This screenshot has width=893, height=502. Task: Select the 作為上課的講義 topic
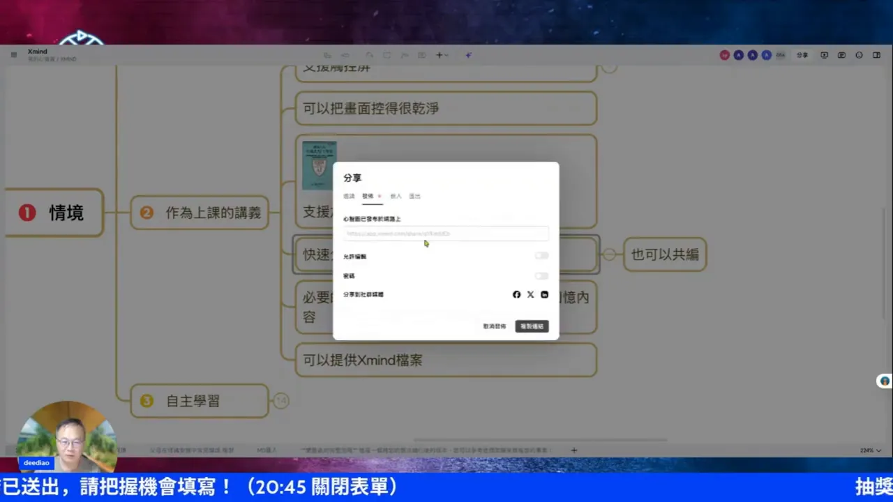(x=200, y=213)
